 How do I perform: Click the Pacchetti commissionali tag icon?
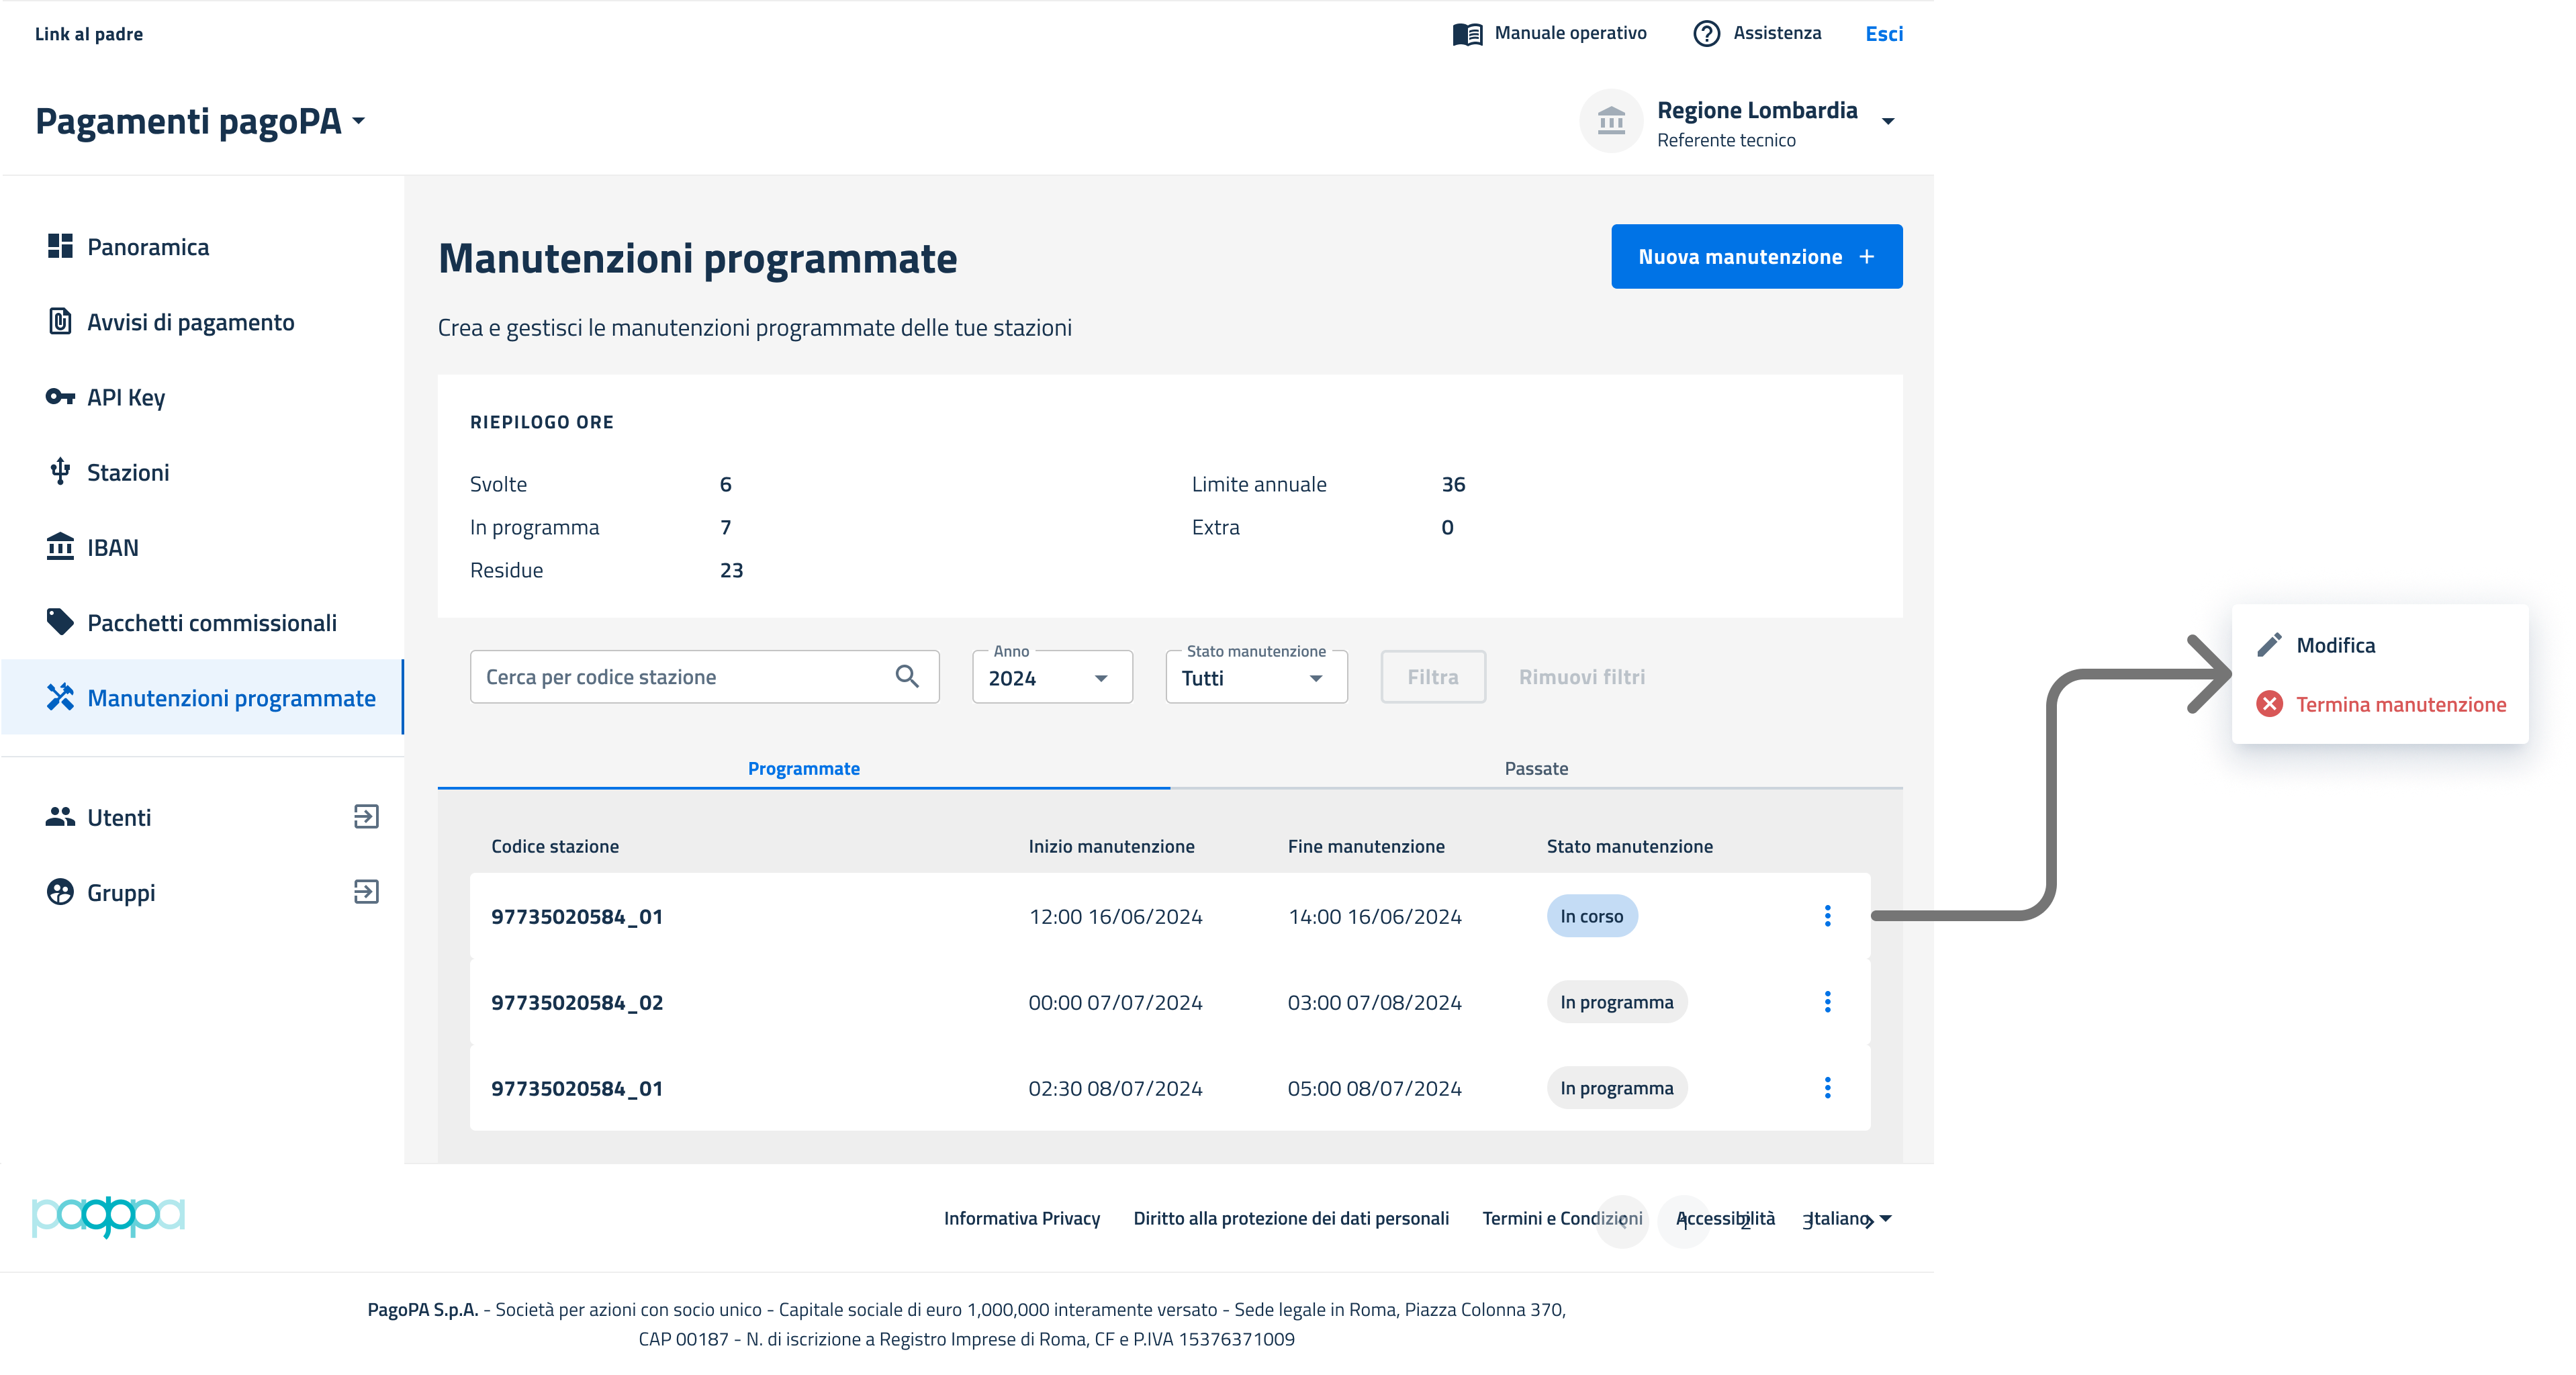pos(60,622)
